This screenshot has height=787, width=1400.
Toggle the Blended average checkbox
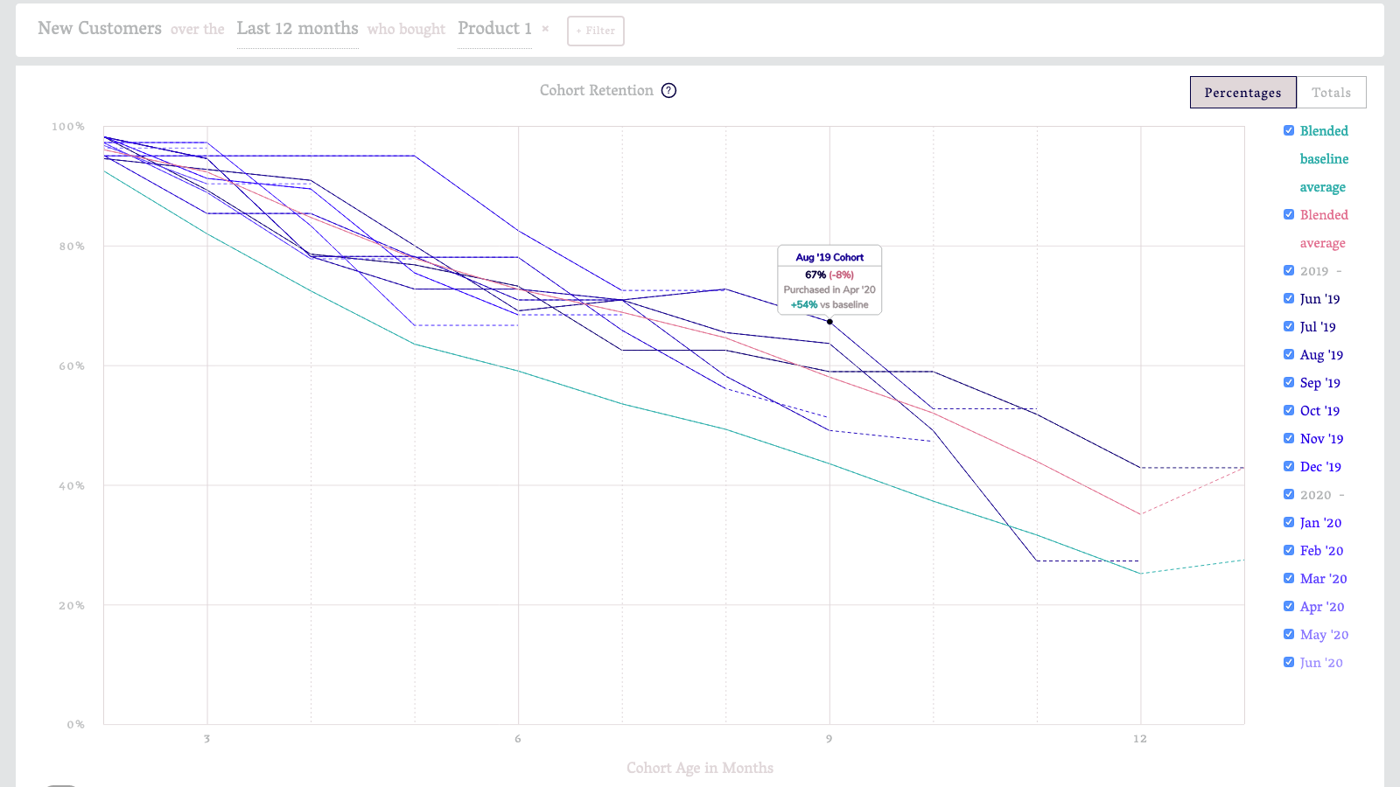point(1289,214)
